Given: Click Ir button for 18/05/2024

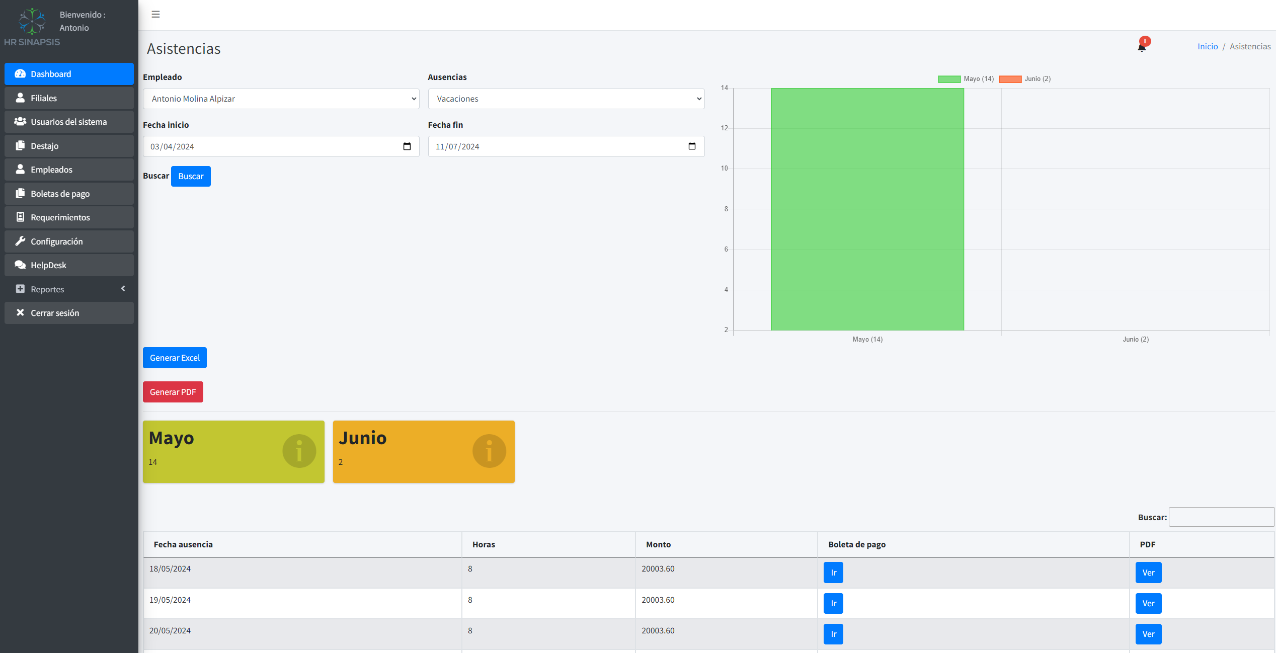Looking at the screenshot, I should coord(833,573).
